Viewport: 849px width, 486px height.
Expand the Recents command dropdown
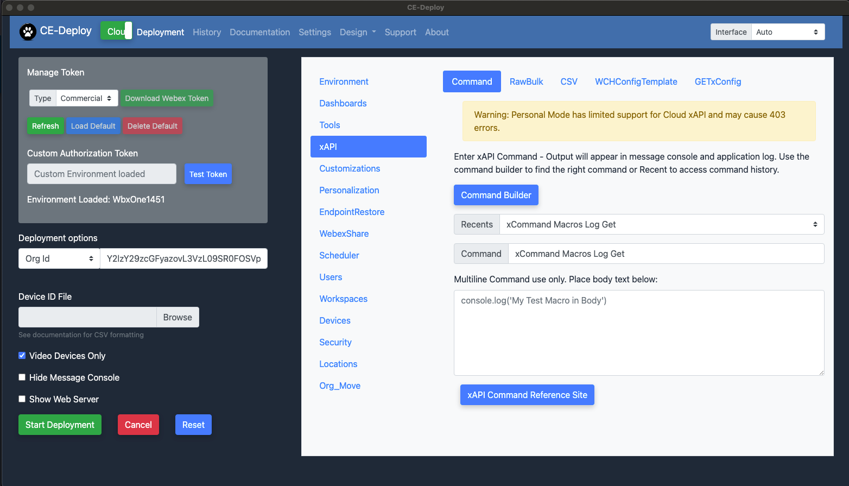click(661, 224)
